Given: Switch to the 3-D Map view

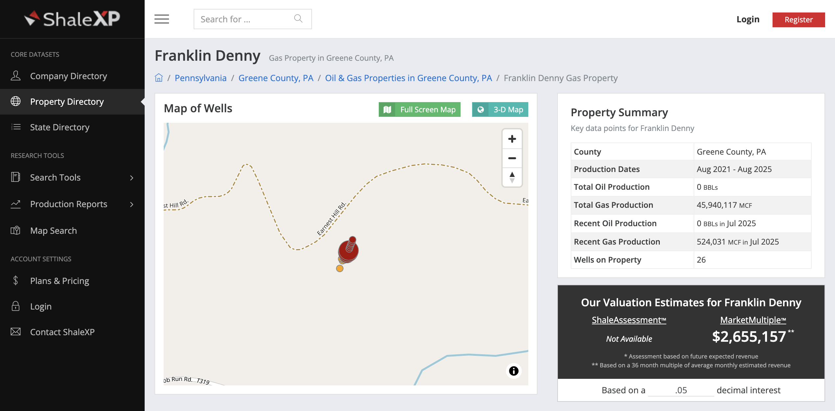Looking at the screenshot, I should [500, 109].
